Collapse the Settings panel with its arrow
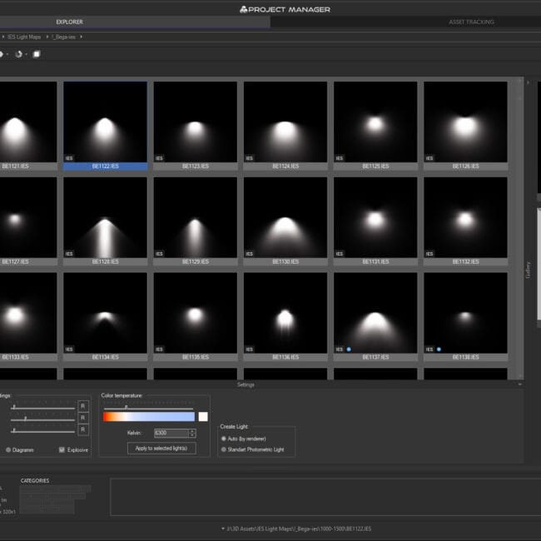541x541 pixels. [519, 385]
